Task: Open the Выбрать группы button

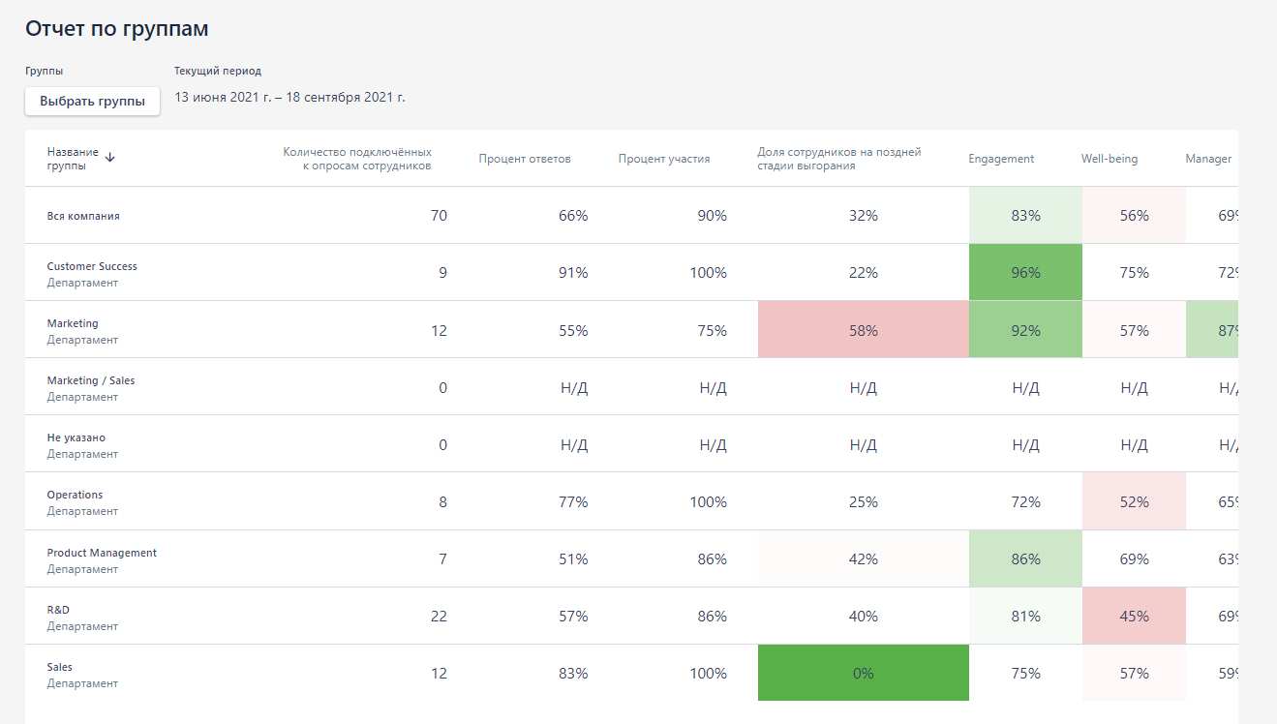Action: click(93, 101)
